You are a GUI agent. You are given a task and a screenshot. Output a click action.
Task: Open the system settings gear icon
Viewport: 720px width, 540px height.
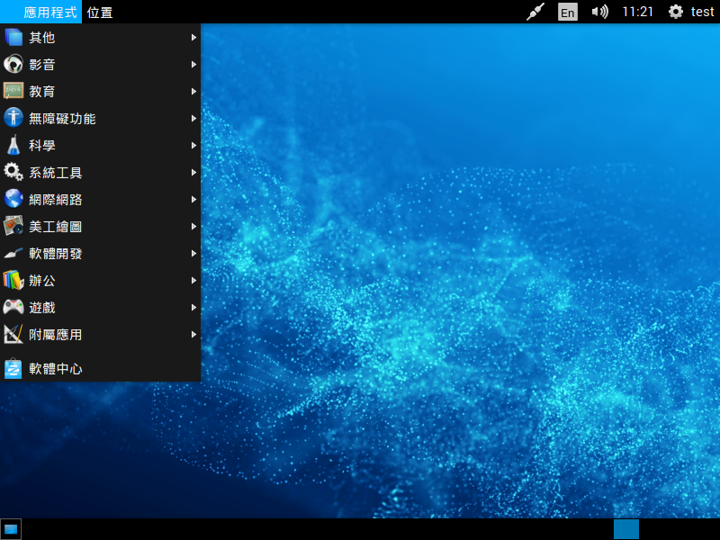click(676, 12)
